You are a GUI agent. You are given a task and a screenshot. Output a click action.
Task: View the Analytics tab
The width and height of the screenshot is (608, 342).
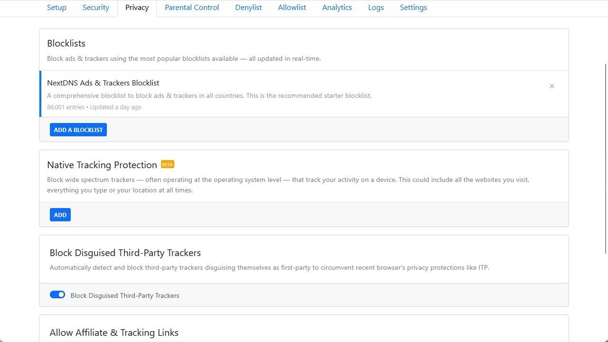point(337,8)
